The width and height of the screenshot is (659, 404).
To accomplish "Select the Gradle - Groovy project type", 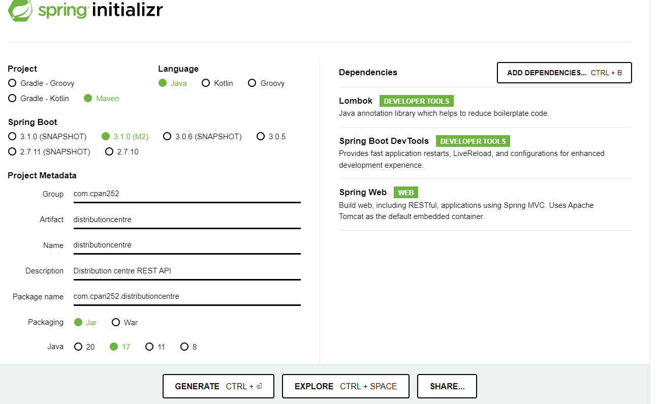I will point(12,83).
